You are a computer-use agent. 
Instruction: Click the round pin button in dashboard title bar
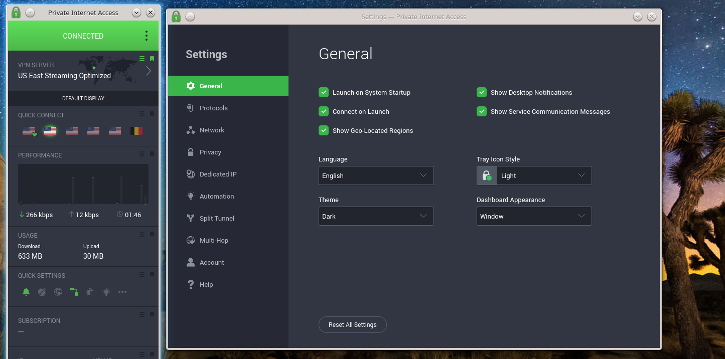point(30,13)
